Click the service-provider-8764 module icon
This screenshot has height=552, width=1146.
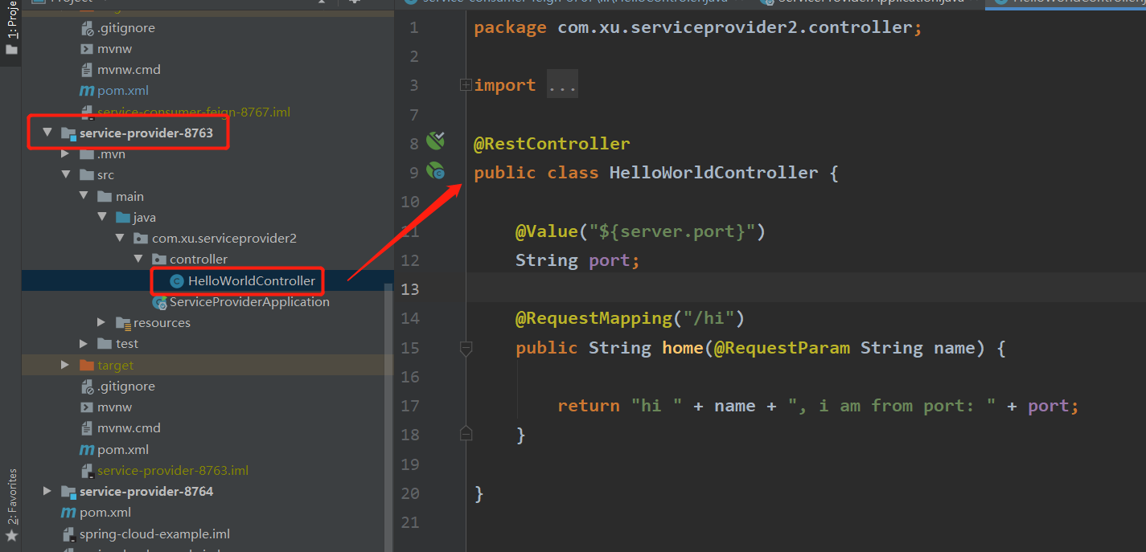(68, 491)
